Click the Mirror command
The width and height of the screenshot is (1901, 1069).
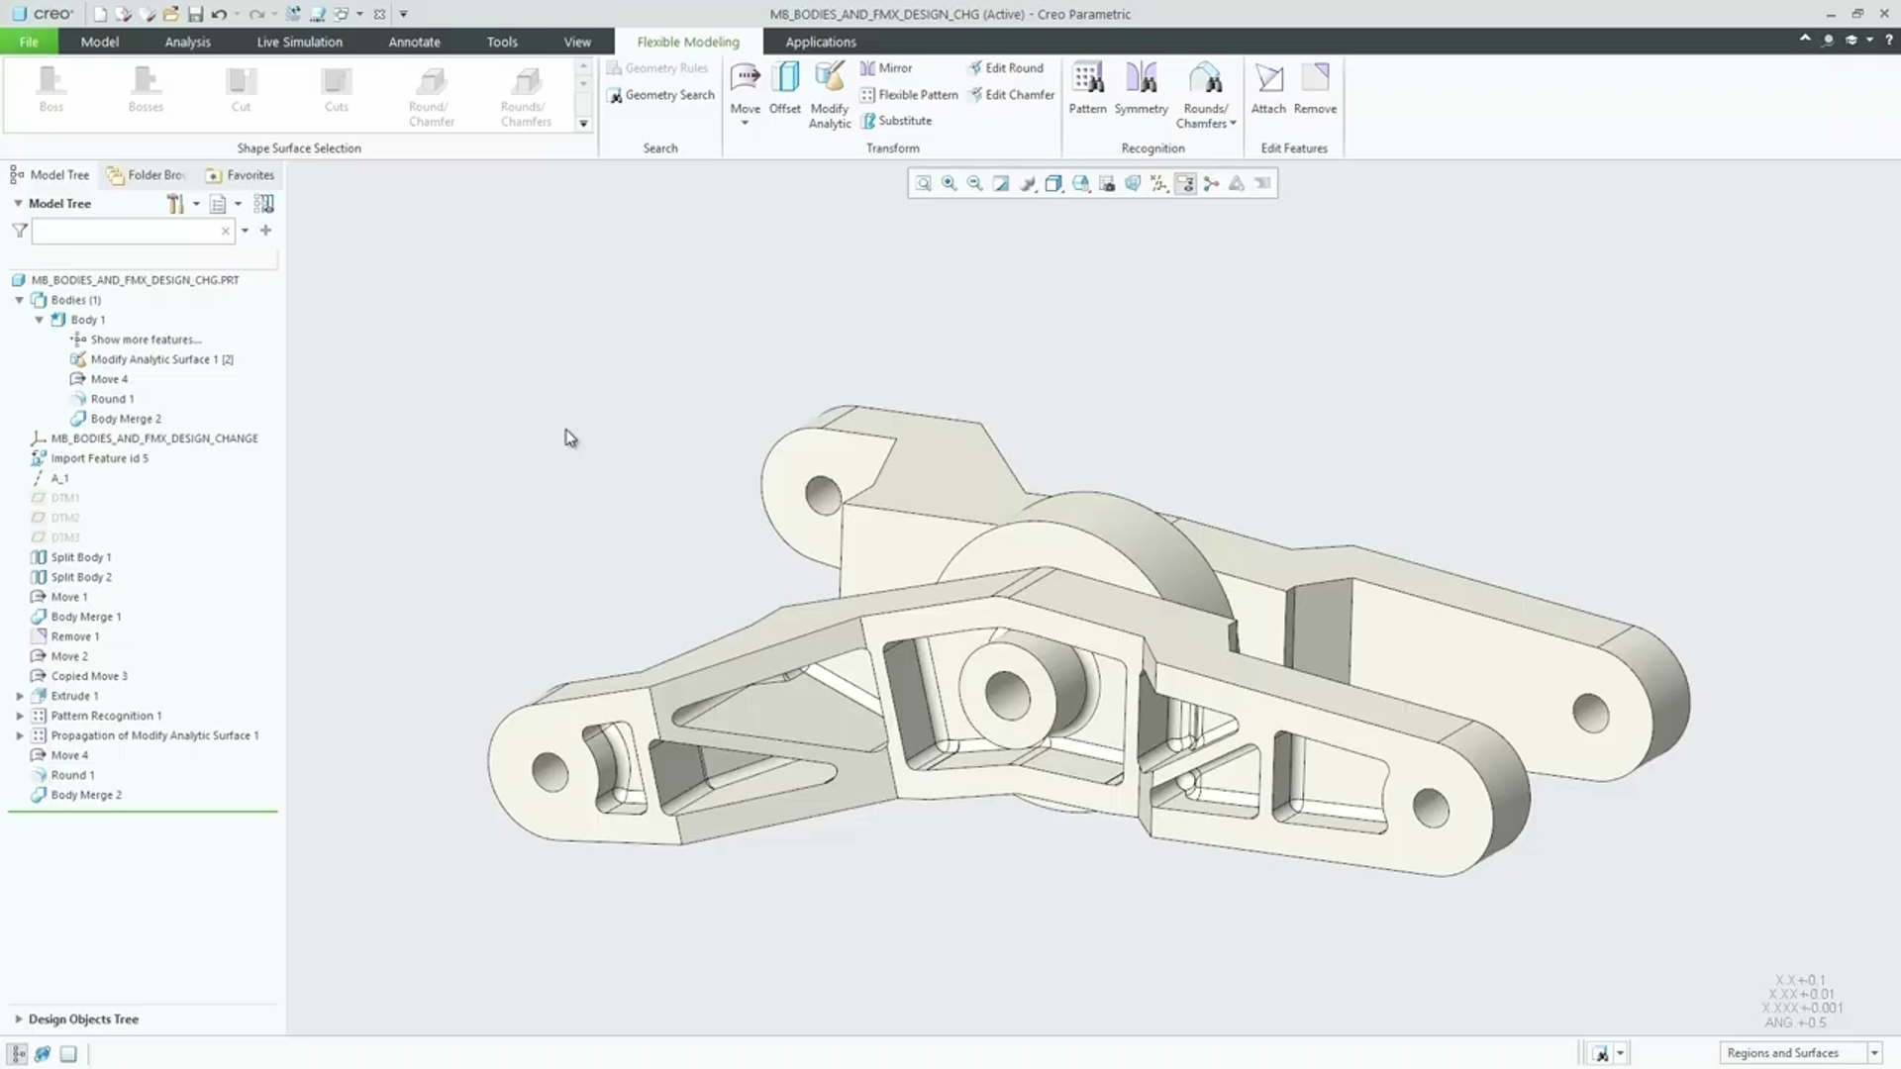pyautogui.click(x=886, y=68)
